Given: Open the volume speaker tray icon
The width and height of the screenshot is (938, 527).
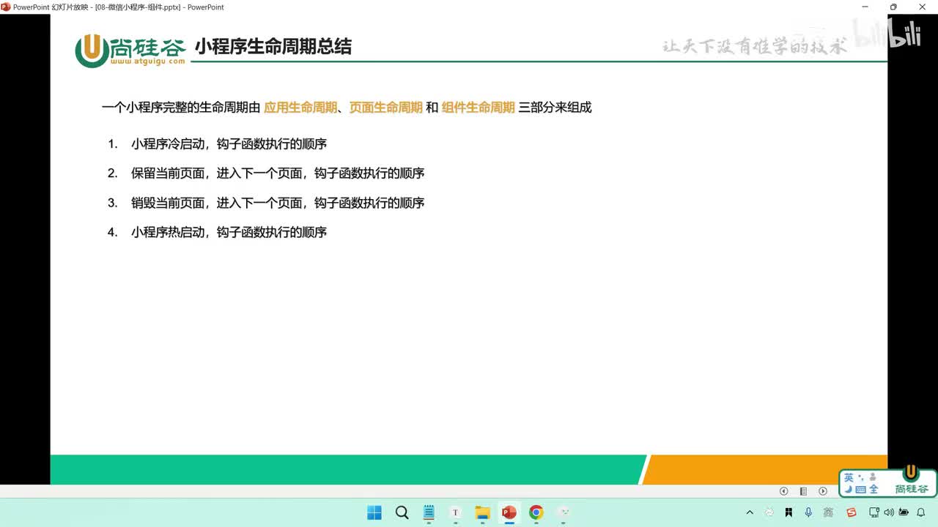Looking at the screenshot, I should point(887,512).
